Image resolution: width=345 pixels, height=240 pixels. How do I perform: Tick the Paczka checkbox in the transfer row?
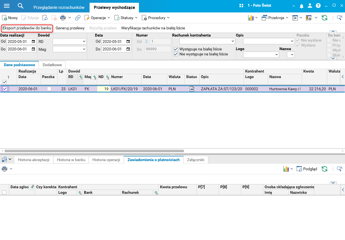[49, 89]
